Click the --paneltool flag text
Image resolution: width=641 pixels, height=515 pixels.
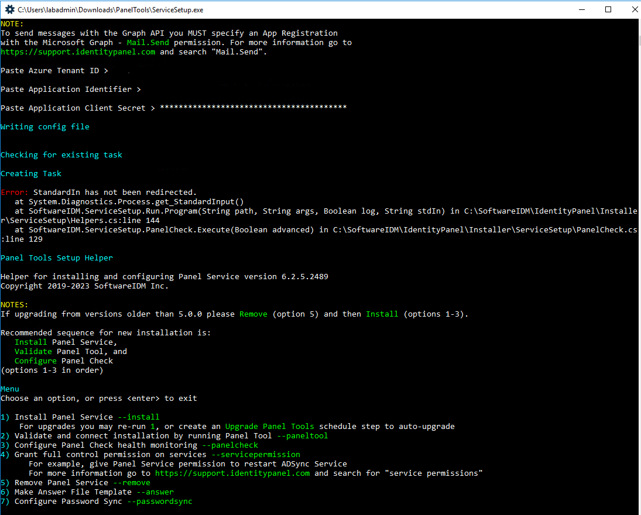click(x=303, y=436)
